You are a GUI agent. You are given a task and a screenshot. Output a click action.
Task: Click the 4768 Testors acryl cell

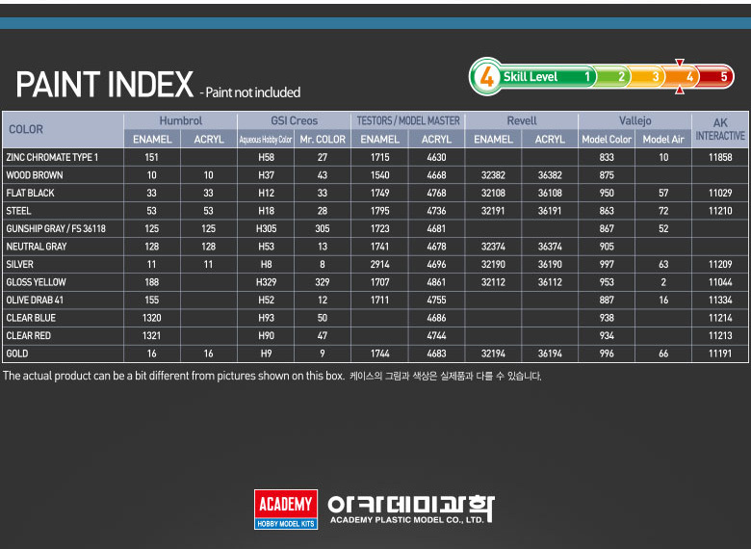pyautogui.click(x=436, y=193)
